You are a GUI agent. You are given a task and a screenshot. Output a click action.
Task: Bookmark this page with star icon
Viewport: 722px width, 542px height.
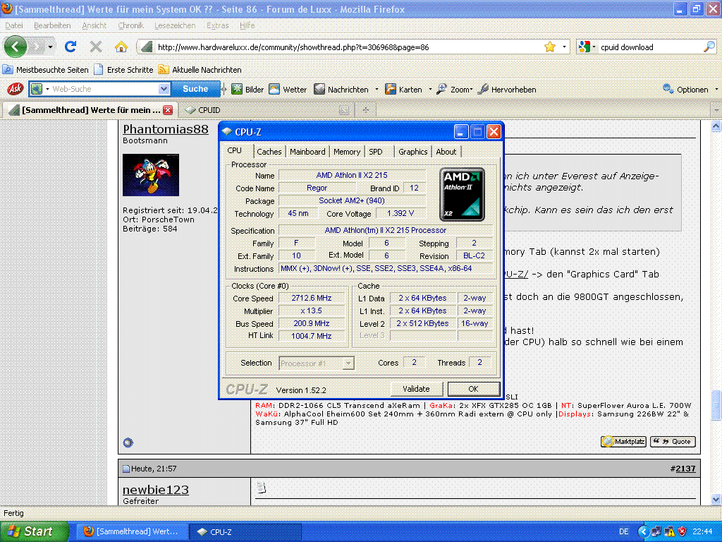click(x=550, y=47)
